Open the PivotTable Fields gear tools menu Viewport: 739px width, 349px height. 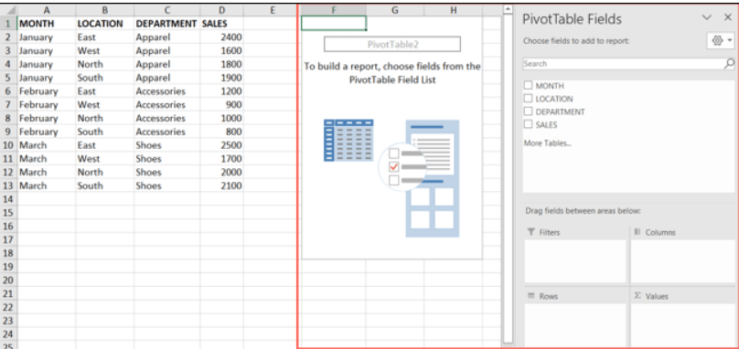pyautogui.click(x=721, y=41)
